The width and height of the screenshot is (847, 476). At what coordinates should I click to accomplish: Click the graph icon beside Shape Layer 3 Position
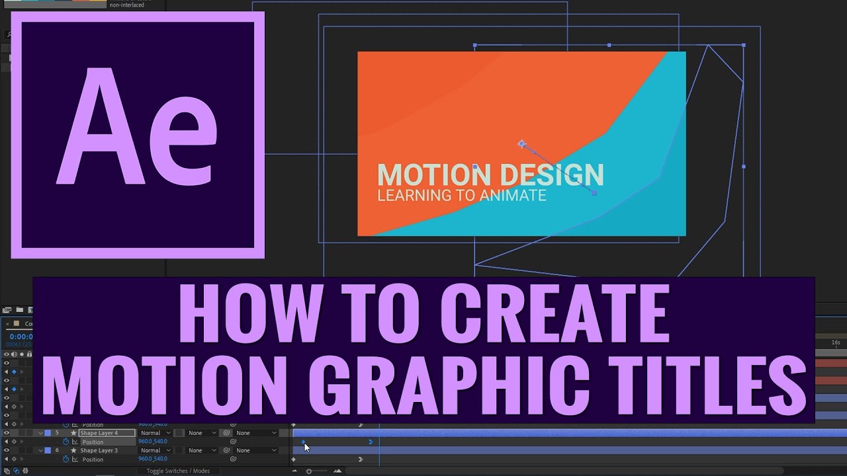pos(75,459)
